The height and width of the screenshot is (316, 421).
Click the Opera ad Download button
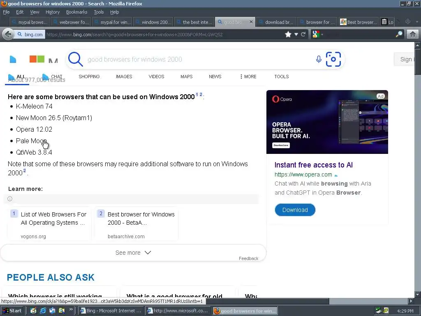pos(295,210)
